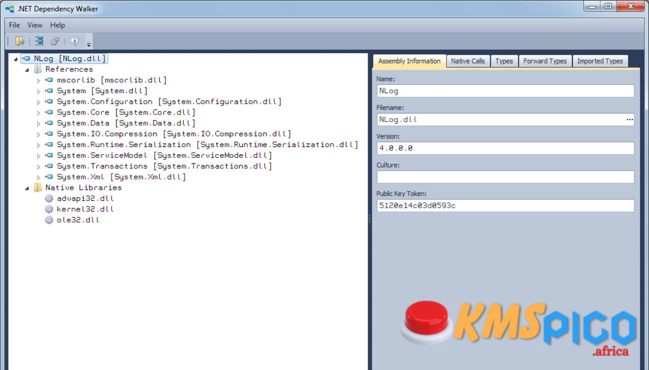The height and width of the screenshot is (370, 649).
Task: Click the System.Data assembly icon
Action: pyautogui.click(x=49, y=123)
